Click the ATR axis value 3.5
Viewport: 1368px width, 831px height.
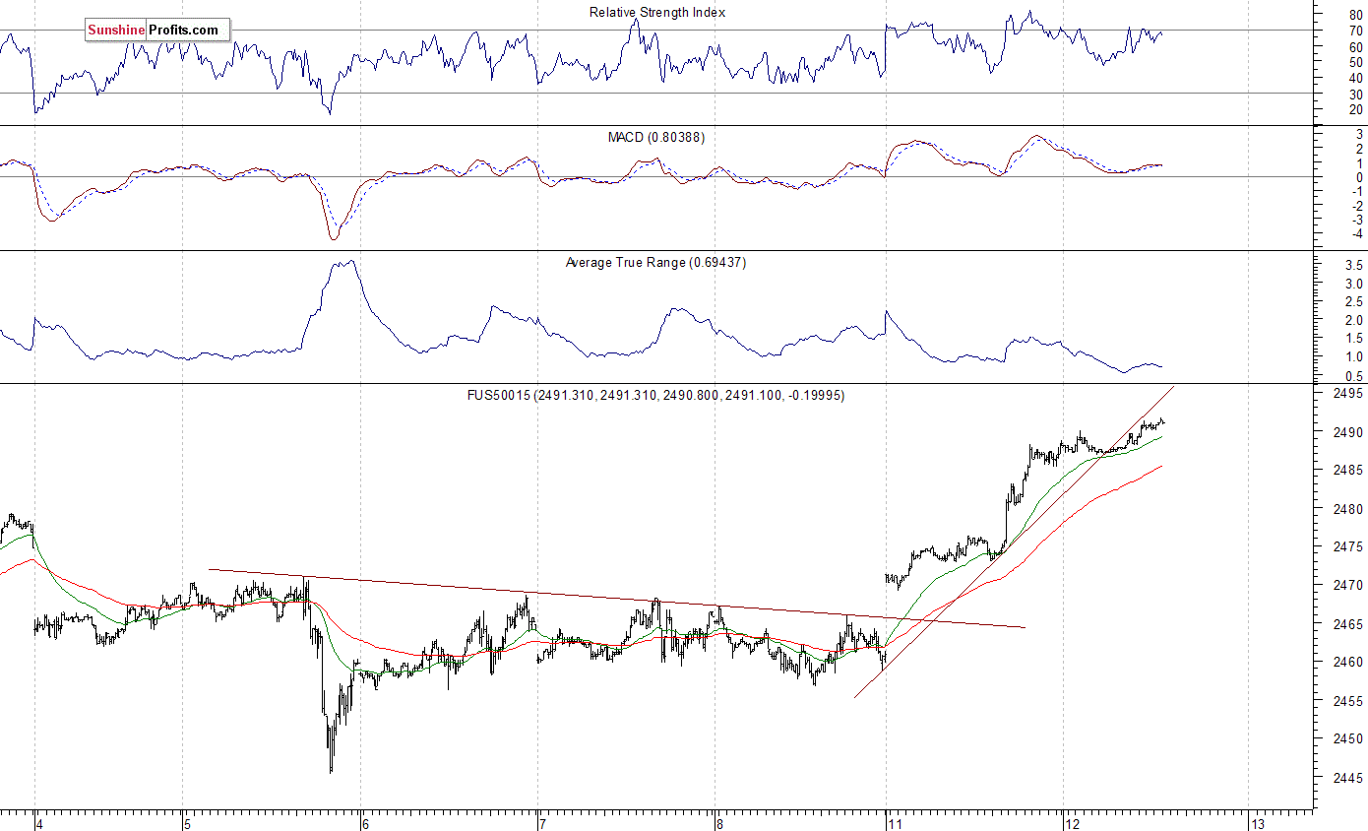(1354, 266)
